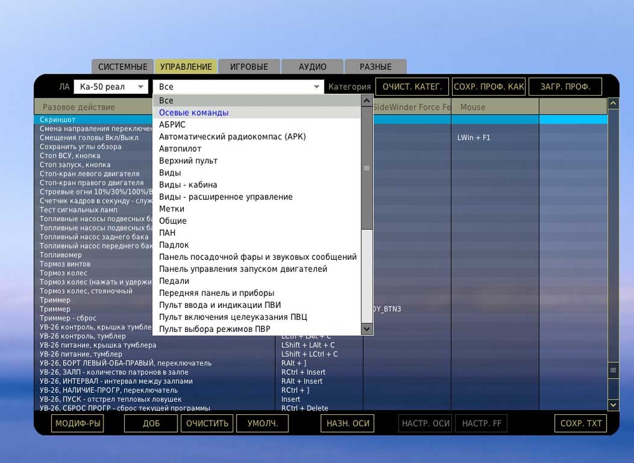634x463 pixels.
Task: Click the Mouse column header
Action: coord(495,107)
